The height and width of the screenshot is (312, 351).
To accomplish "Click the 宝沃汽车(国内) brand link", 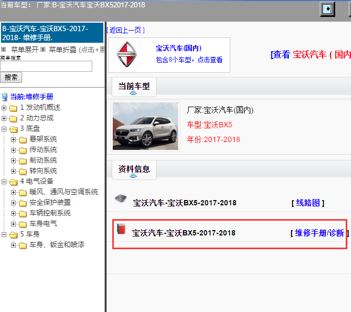I will [179, 48].
